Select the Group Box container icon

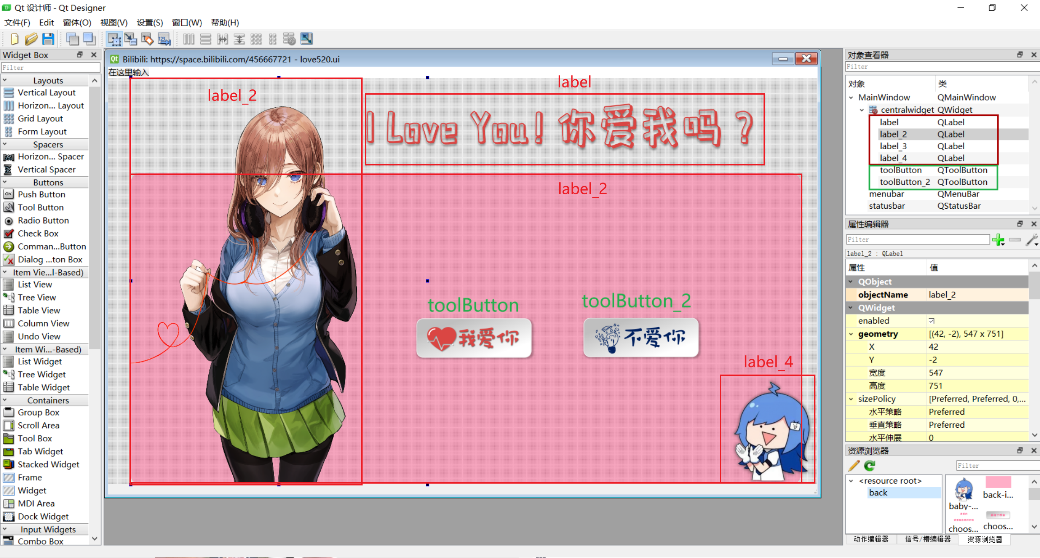[8, 412]
